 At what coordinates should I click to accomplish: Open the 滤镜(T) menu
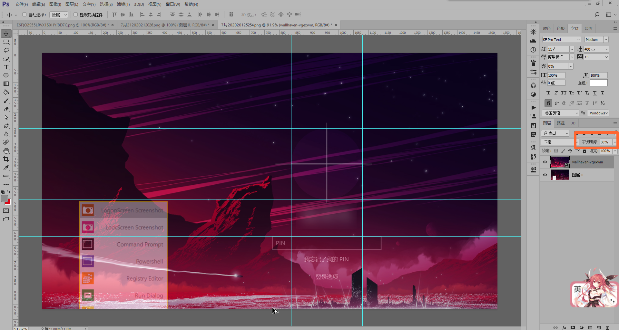coord(123,4)
